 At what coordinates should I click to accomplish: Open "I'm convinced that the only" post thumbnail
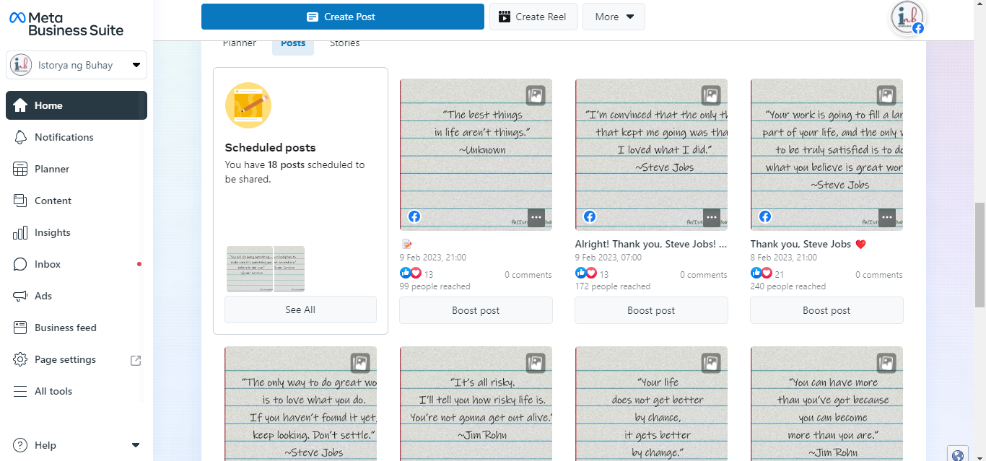(x=651, y=154)
